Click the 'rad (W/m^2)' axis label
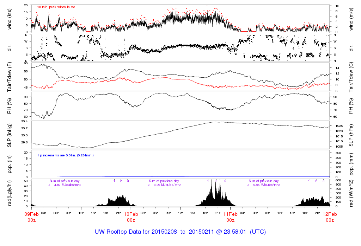361x246 pixels. 351,193
